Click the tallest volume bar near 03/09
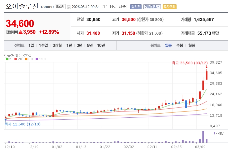228x153 pixels. click(203, 137)
